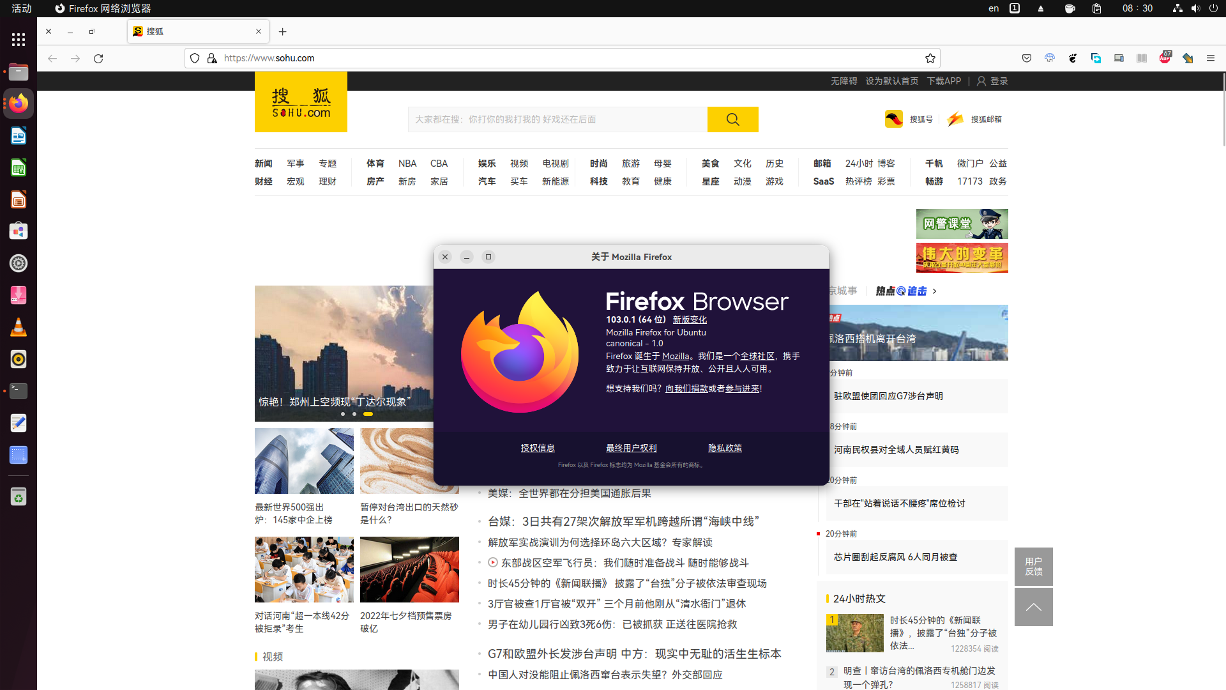Screen dimensions: 1226x690
Task: Open LibreOffice Writer from dock
Action: [19, 135]
